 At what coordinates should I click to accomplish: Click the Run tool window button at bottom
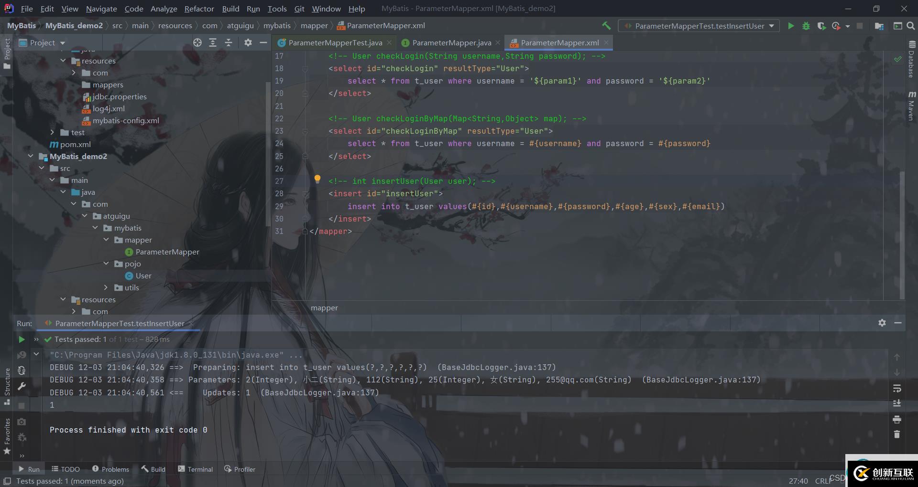[x=29, y=469]
